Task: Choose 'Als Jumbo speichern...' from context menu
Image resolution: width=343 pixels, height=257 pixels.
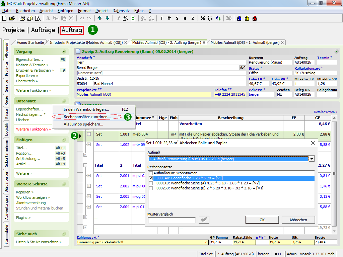Action: tap(83, 124)
